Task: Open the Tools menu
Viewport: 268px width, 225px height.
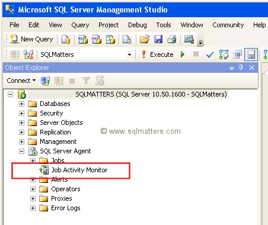Action: (x=164, y=25)
